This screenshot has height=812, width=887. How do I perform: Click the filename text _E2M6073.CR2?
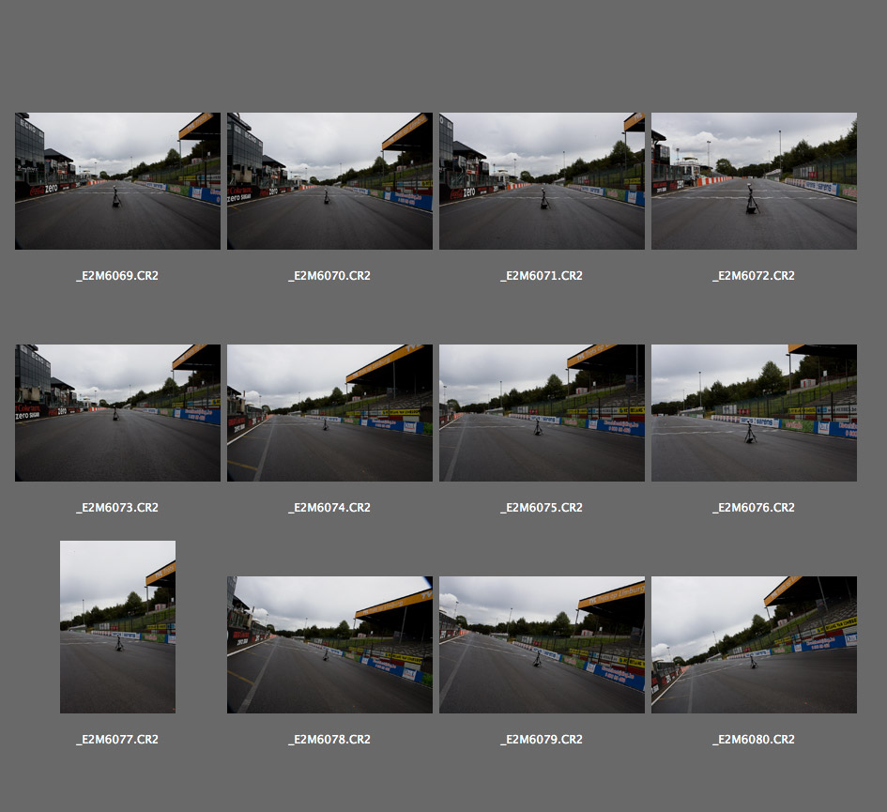pos(117,508)
